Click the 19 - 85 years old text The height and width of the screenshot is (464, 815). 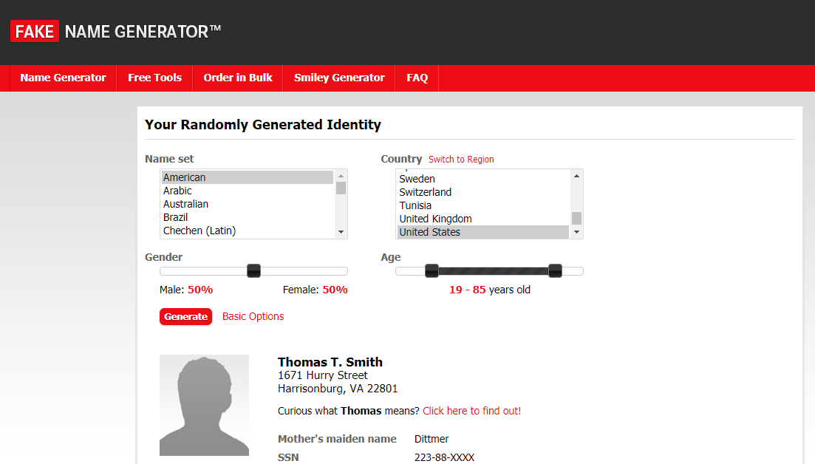490,290
